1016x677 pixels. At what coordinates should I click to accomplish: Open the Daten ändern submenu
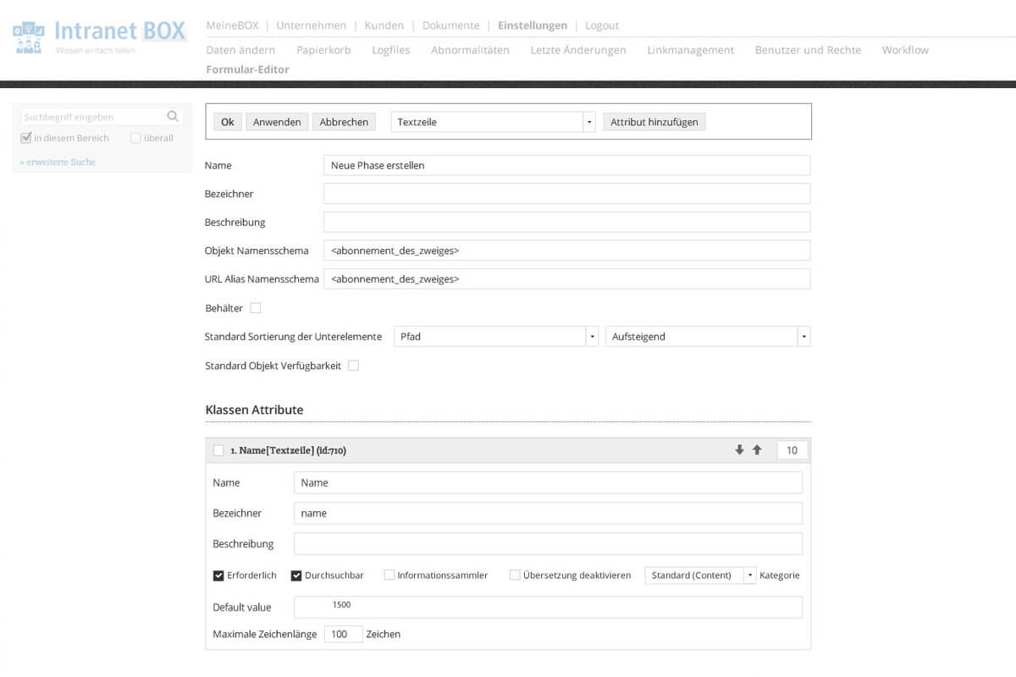click(x=240, y=50)
